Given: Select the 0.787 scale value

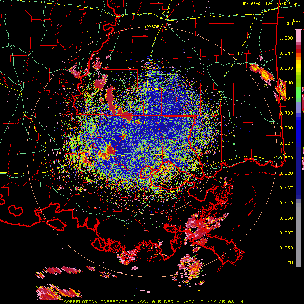Looking at the screenshot, I should (x=286, y=98).
